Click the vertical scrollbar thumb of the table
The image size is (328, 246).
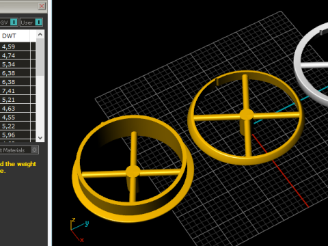(40, 57)
